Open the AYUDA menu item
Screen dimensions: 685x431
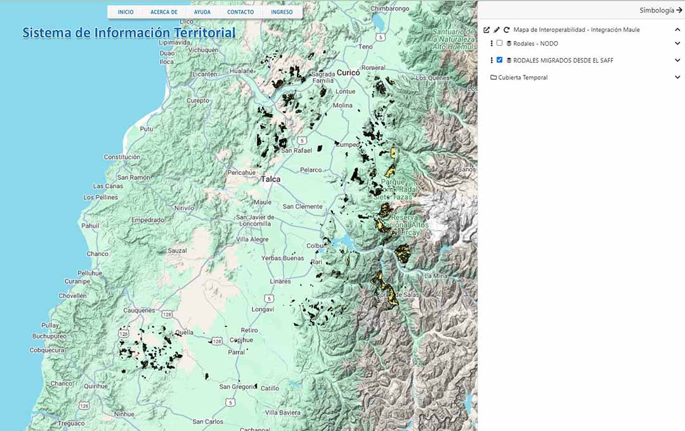(x=202, y=12)
